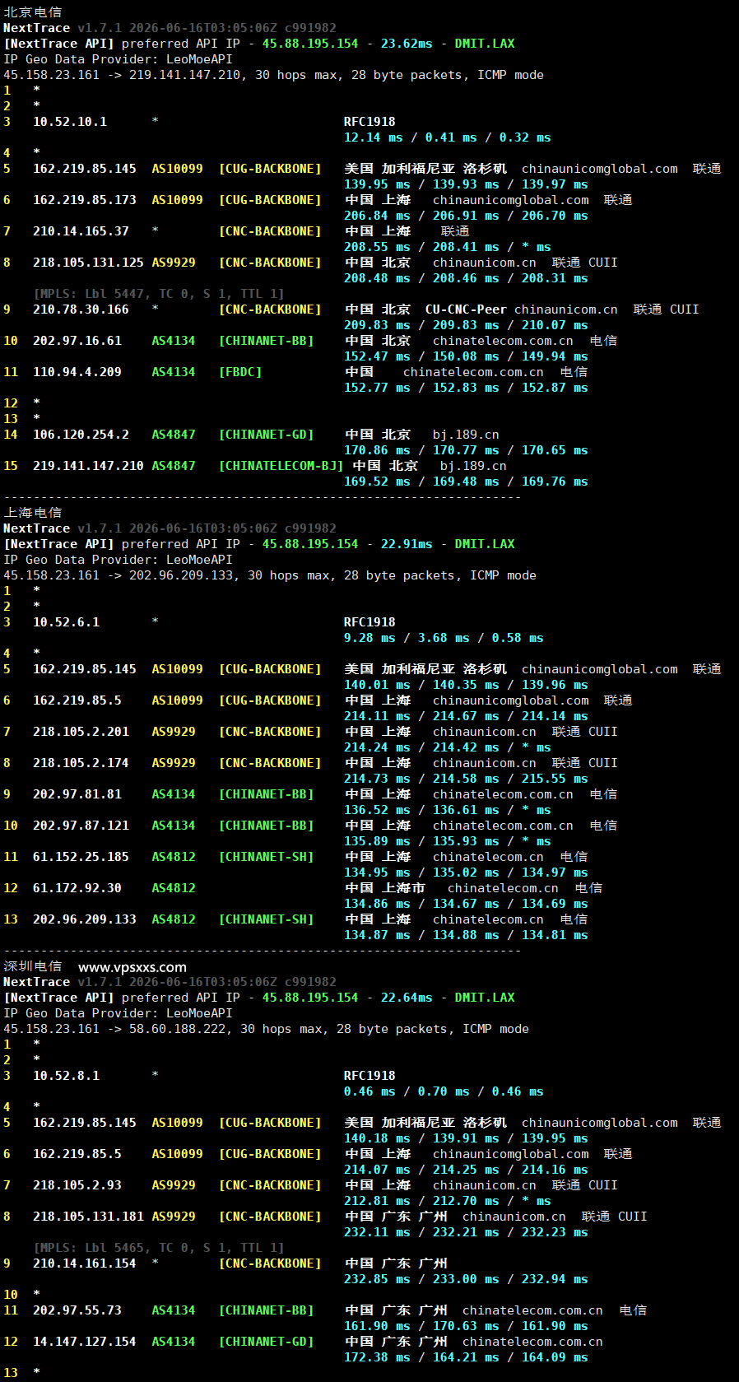This screenshot has width=739, height=1382.
Task: Click the CU-CNC-Peer label
Action: [466, 309]
